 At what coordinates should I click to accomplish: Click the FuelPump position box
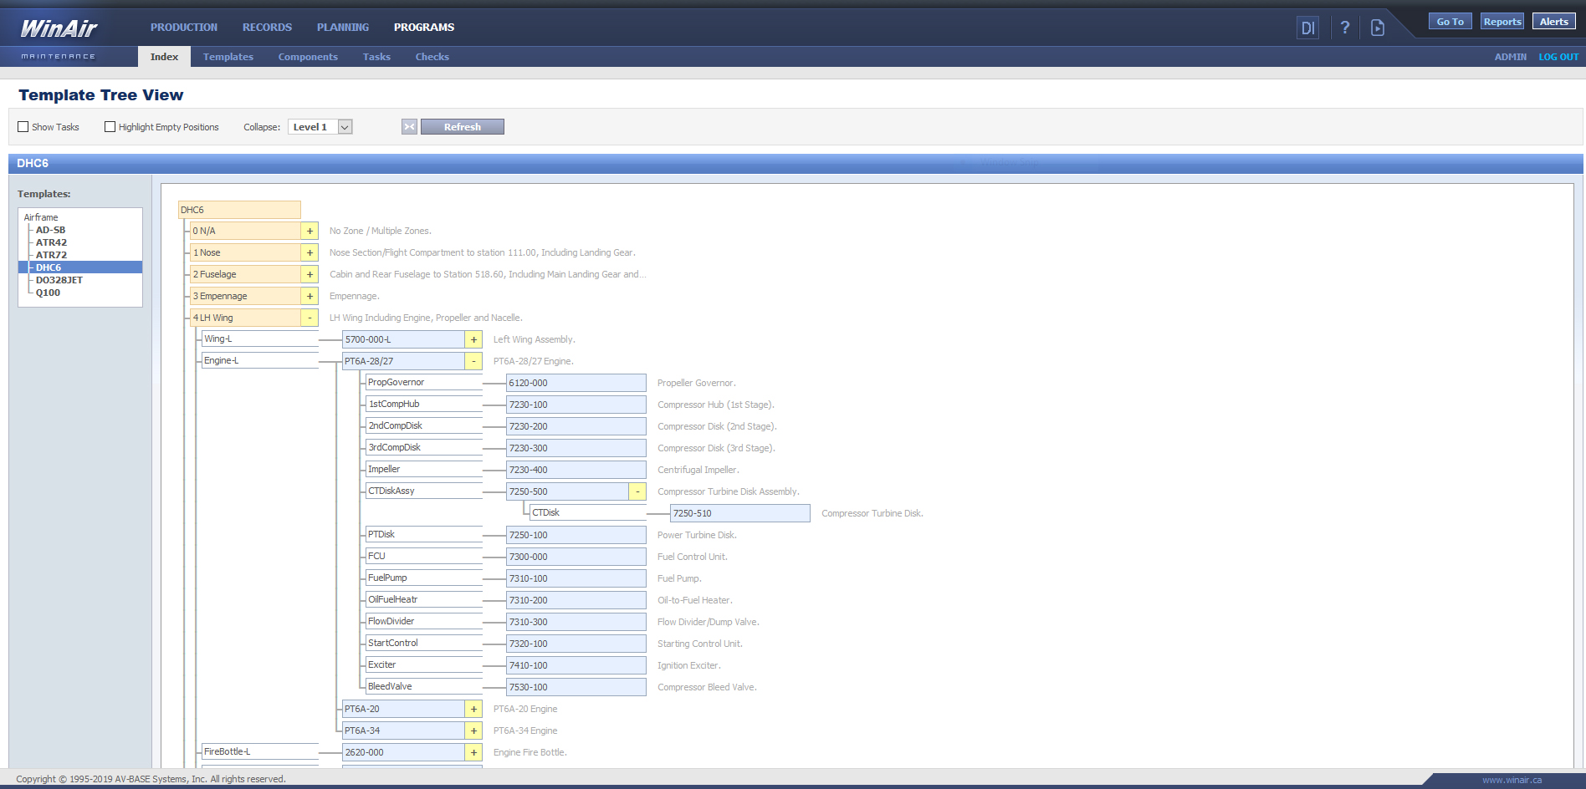[x=424, y=578]
